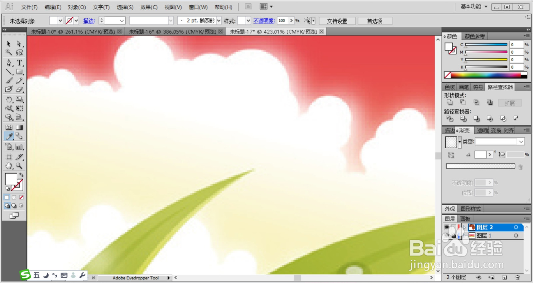The height and width of the screenshot is (283, 533).
Task: Switch to Draw Behind mode
Action: pyautogui.click(x=14, y=206)
